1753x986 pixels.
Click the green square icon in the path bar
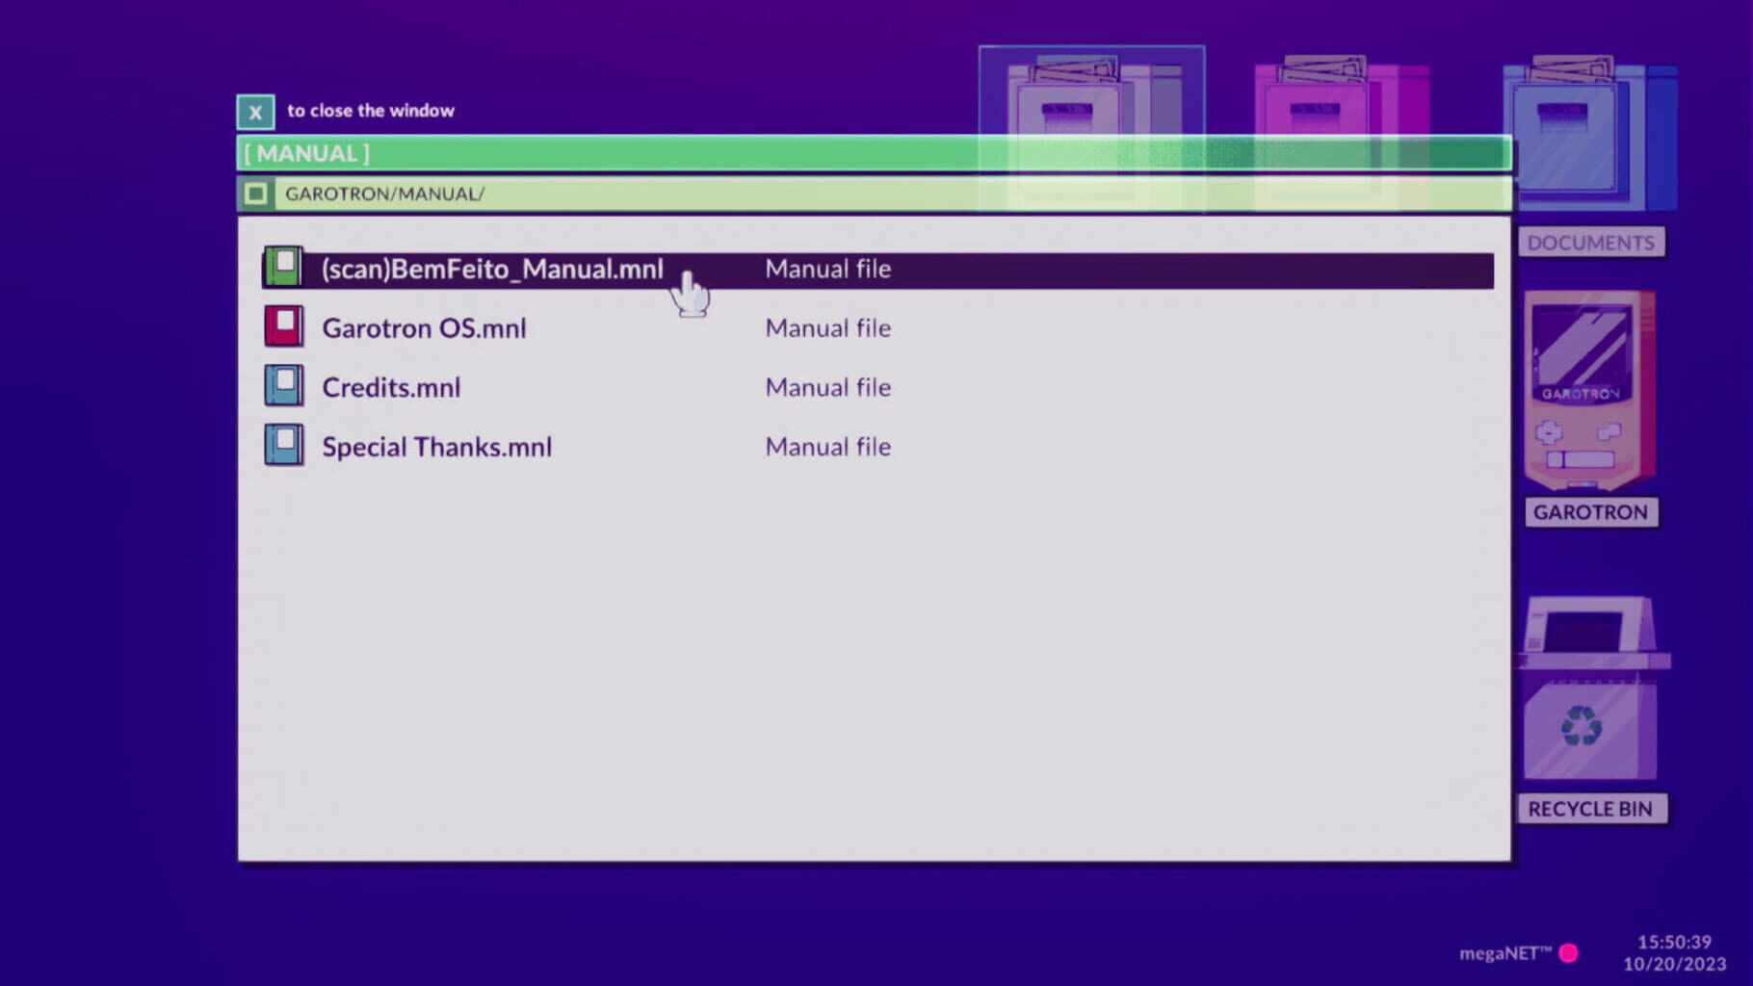(254, 194)
